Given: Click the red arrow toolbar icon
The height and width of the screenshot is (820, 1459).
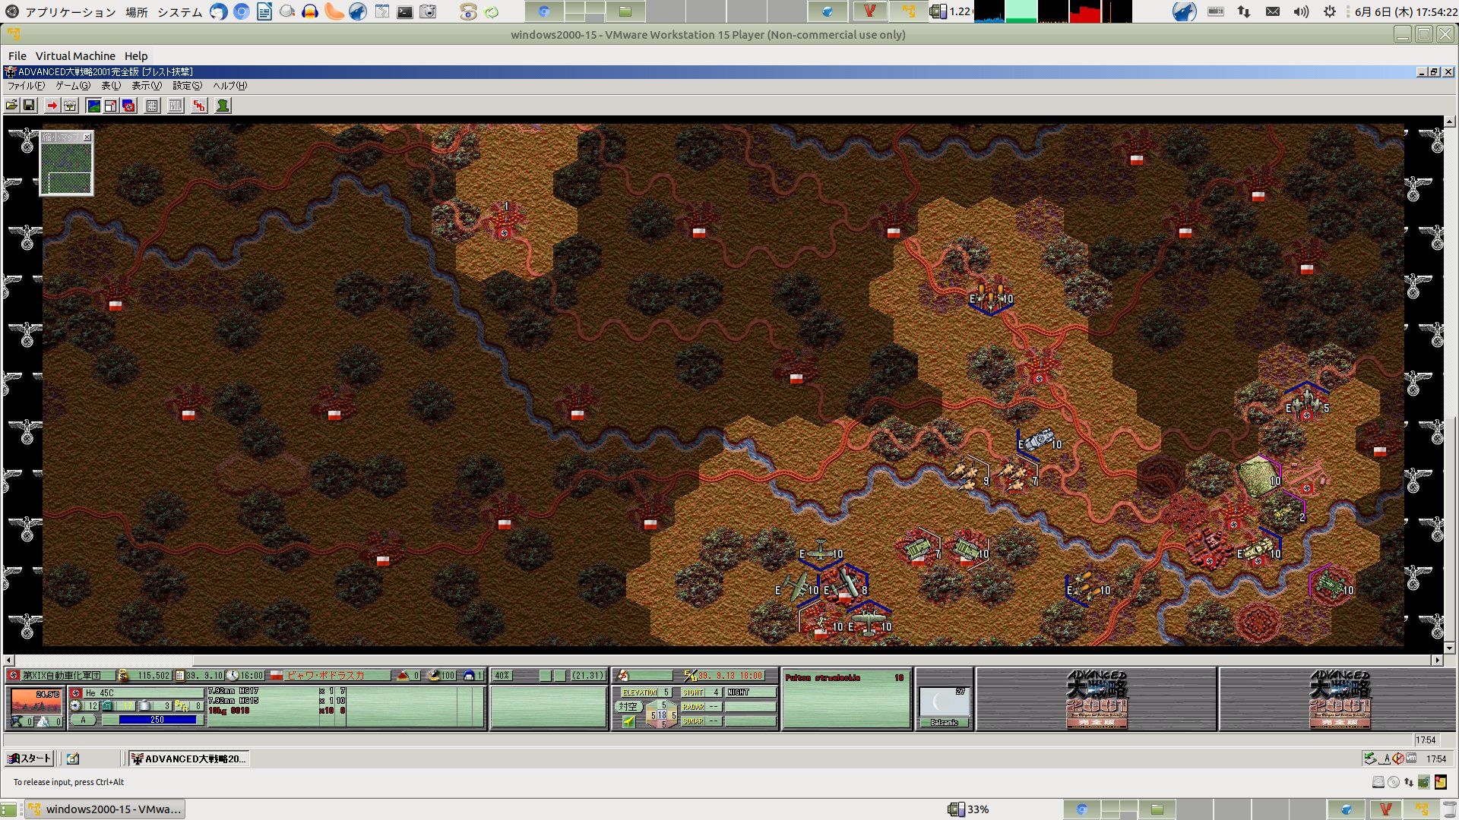Looking at the screenshot, I should (x=52, y=106).
